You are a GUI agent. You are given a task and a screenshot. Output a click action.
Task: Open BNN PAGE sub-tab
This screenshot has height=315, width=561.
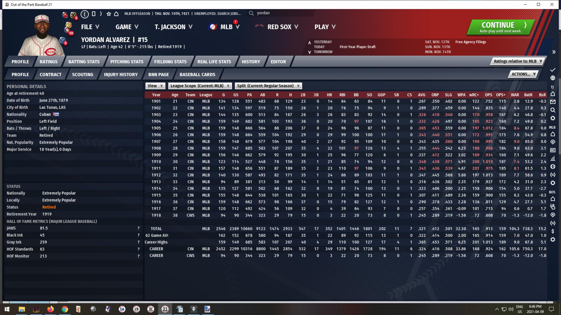coord(158,74)
